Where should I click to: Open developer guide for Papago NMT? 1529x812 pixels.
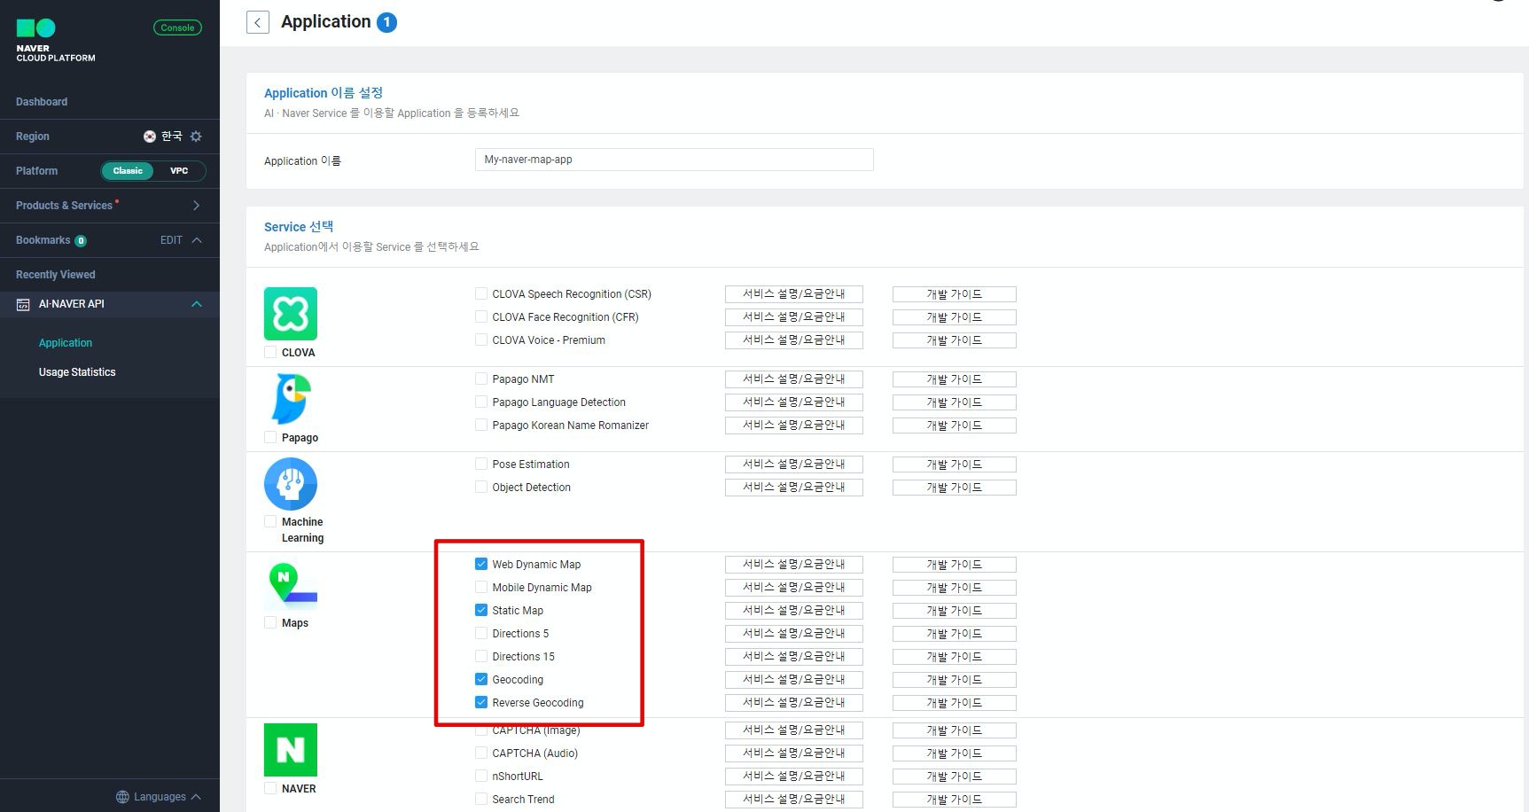[955, 379]
